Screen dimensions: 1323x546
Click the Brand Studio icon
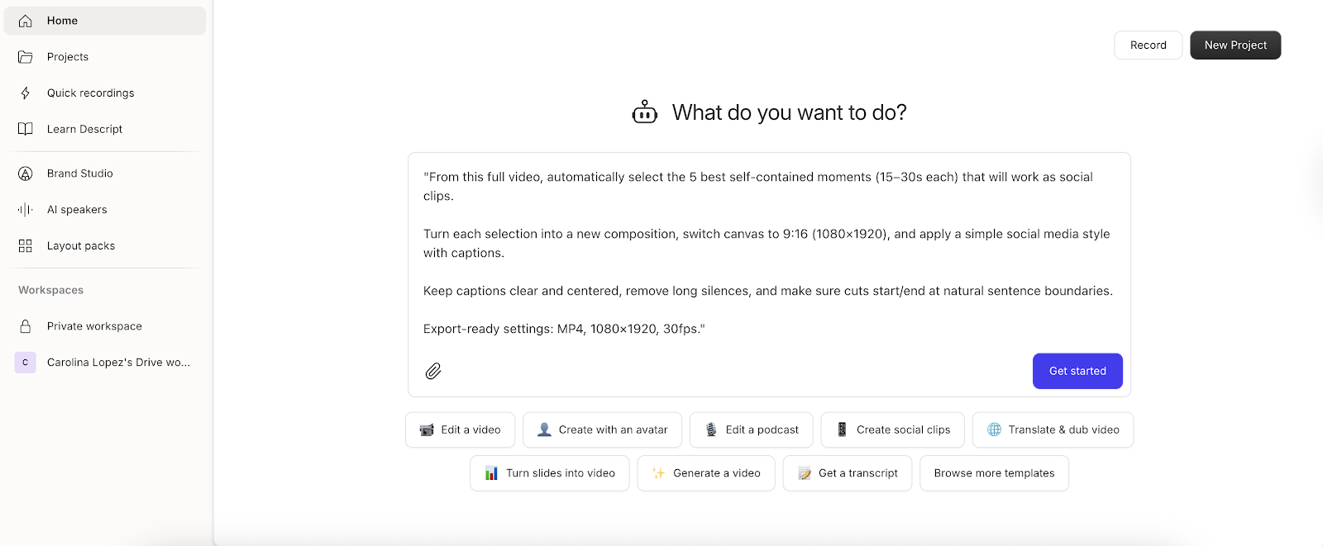tap(26, 173)
